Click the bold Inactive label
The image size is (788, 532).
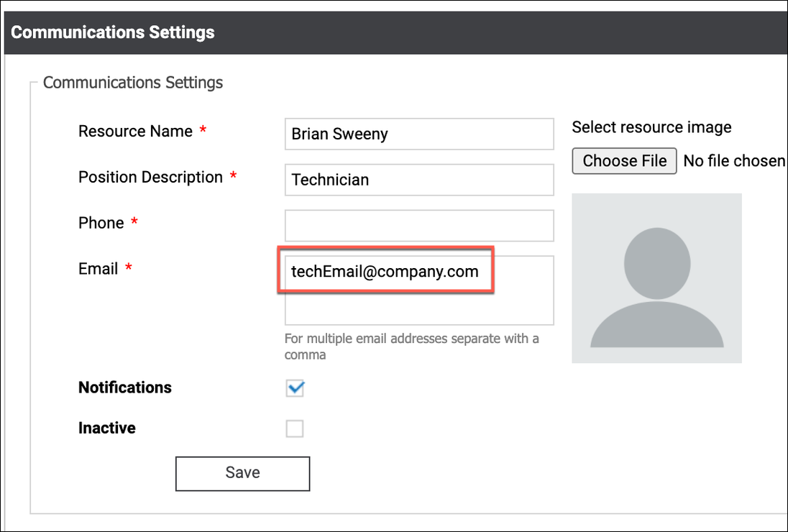point(107,428)
